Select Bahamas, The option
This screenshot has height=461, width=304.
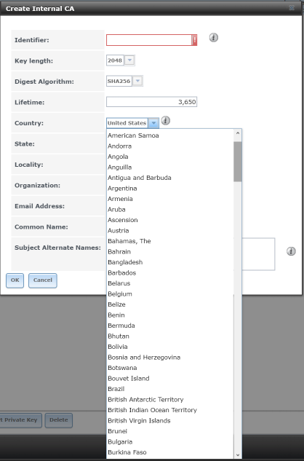coord(170,241)
